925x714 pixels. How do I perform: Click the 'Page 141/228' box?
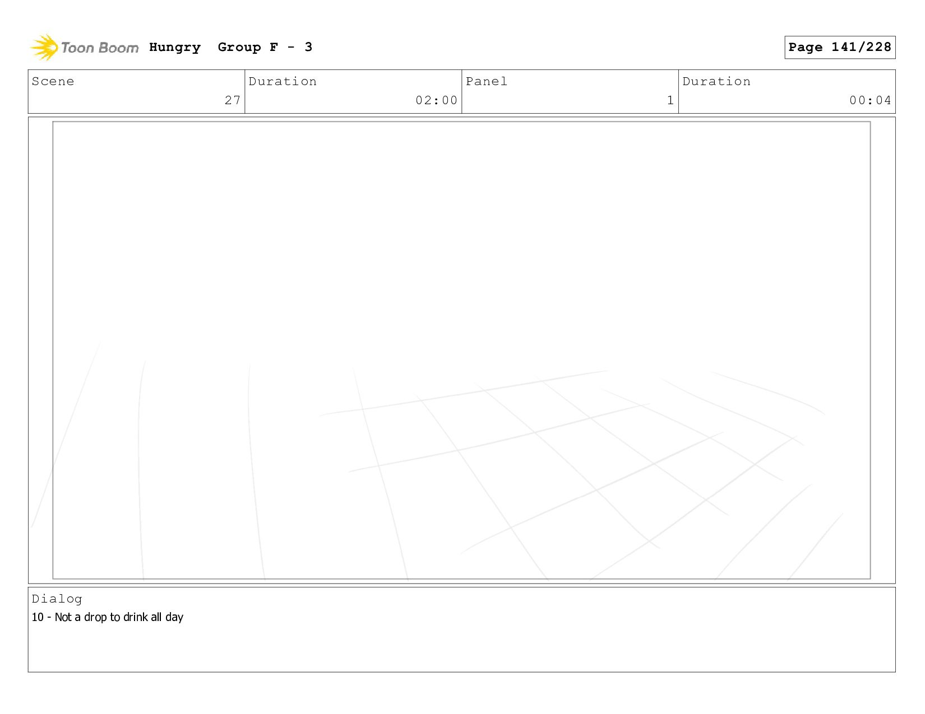(x=840, y=47)
